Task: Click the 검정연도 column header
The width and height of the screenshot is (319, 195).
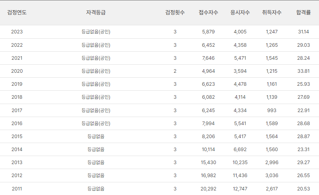Action: pos(17,13)
